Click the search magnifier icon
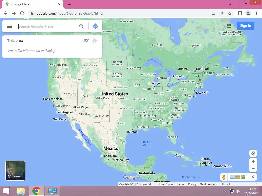Viewport: 262px width, 196px height. (x=81, y=26)
